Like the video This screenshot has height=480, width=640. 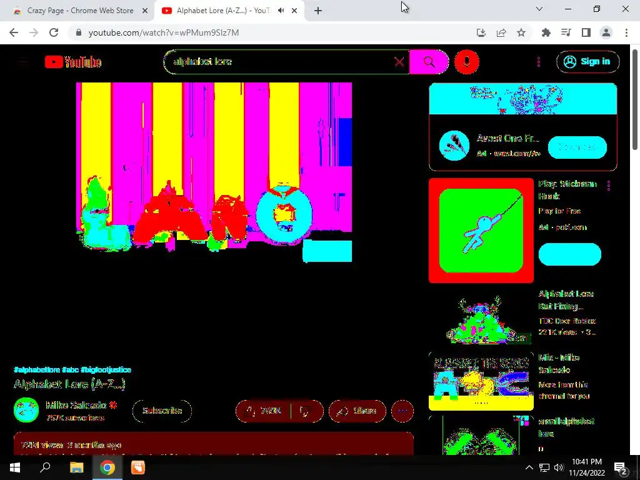(263, 411)
